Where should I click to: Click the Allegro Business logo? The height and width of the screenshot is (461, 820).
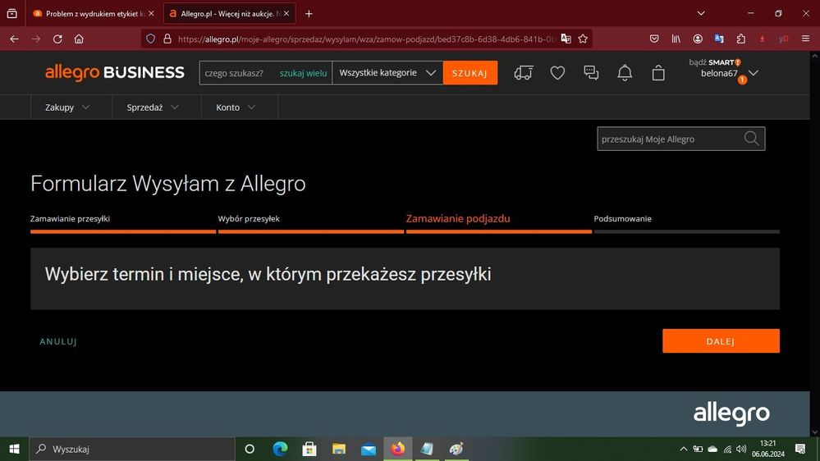click(115, 73)
